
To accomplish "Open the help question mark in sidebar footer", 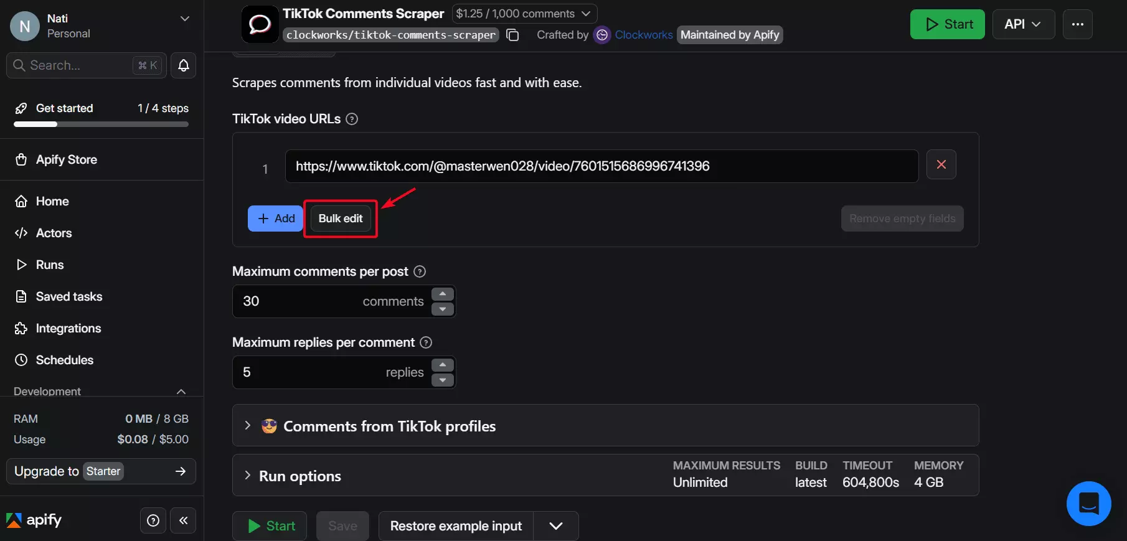I will click(153, 520).
